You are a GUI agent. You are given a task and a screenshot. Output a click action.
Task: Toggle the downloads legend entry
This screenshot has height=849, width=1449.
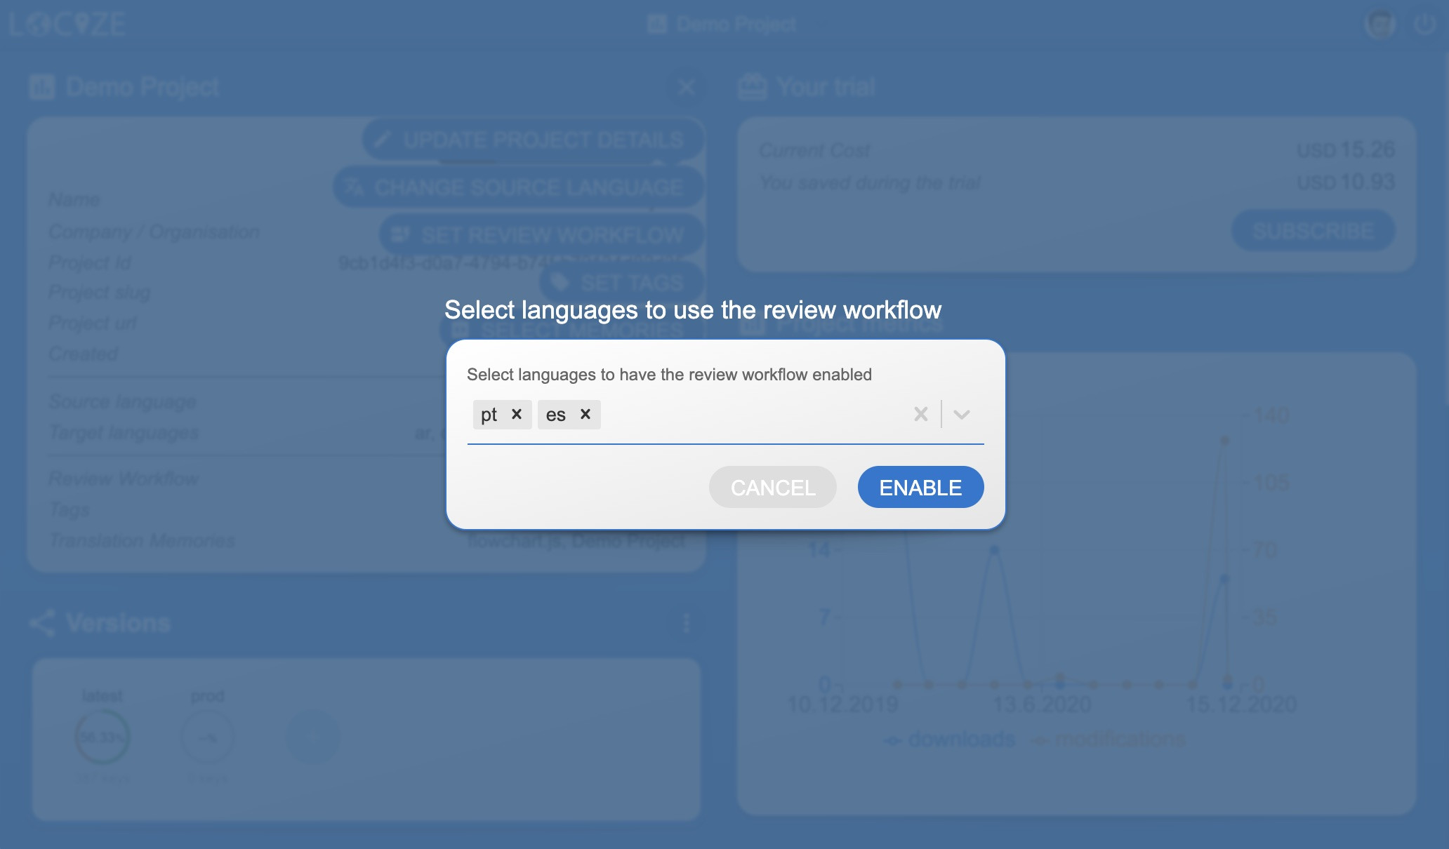(x=951, y=740)
